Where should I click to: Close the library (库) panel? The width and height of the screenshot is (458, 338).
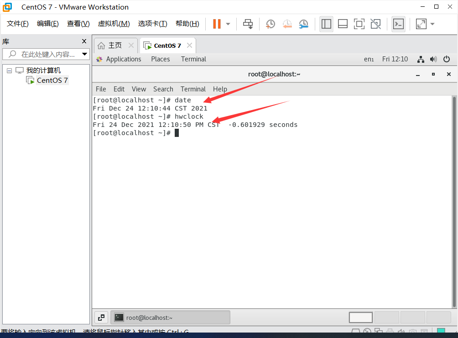84,41
